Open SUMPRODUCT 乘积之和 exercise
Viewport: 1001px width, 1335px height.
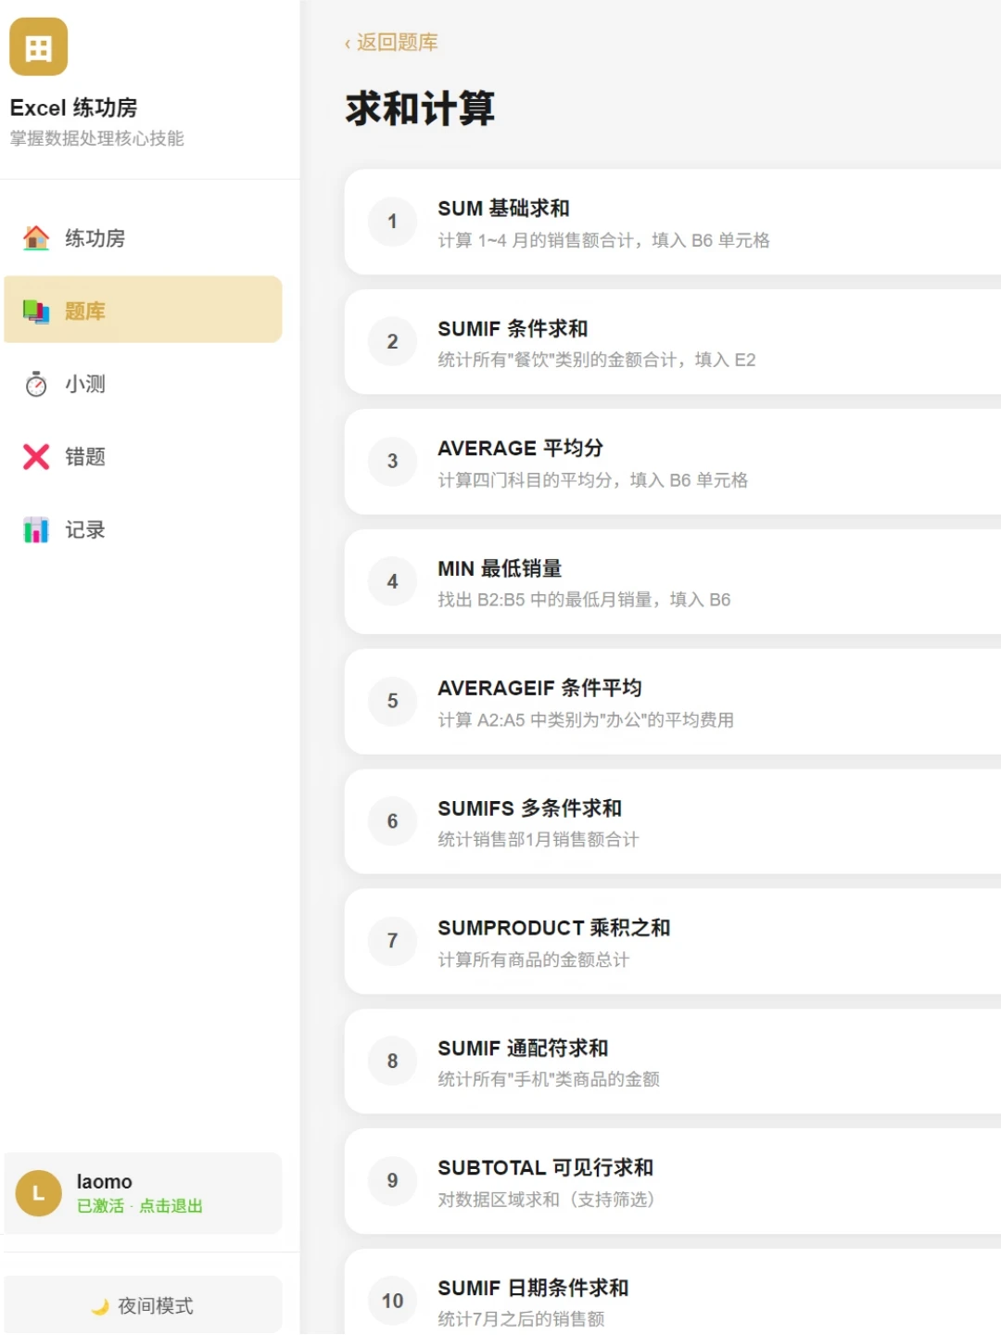click(673, 942)
